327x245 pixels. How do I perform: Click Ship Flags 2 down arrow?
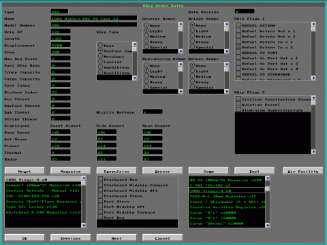click(x=313, y=152)
